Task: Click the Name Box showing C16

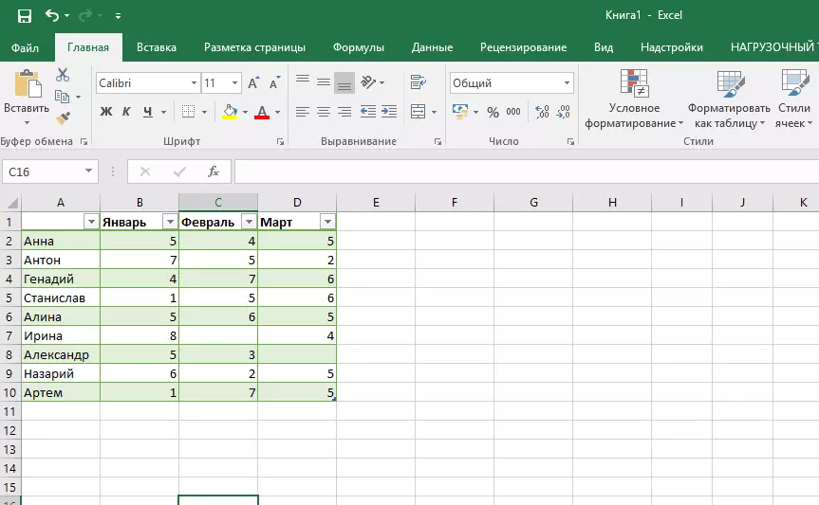Action: [x=43, y=171]
